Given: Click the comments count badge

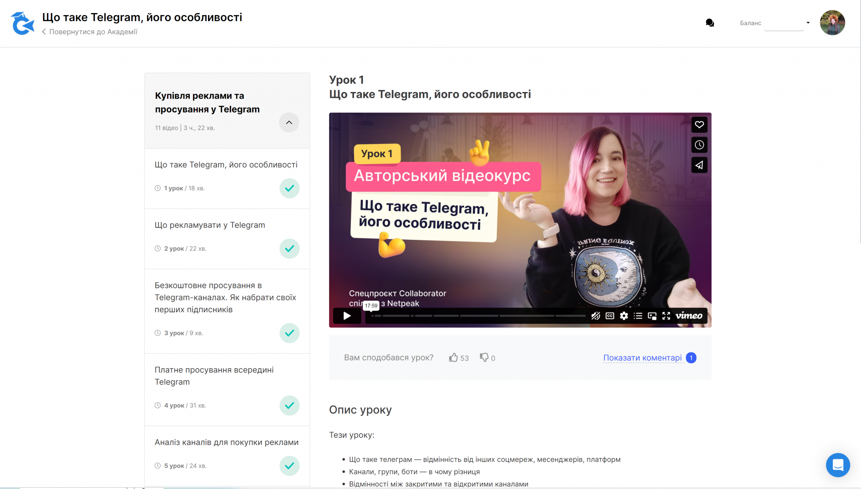Looking at the screenshot, I should [691, 358].
